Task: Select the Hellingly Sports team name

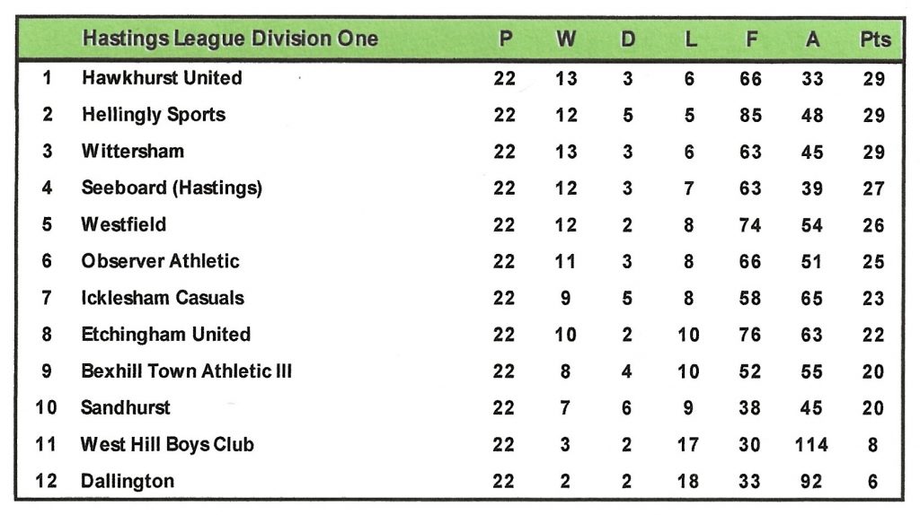Action: 154,115
